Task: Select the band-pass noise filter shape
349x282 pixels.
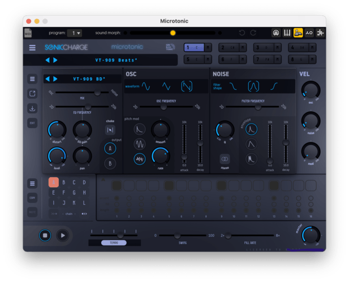Action: (253, 86)
